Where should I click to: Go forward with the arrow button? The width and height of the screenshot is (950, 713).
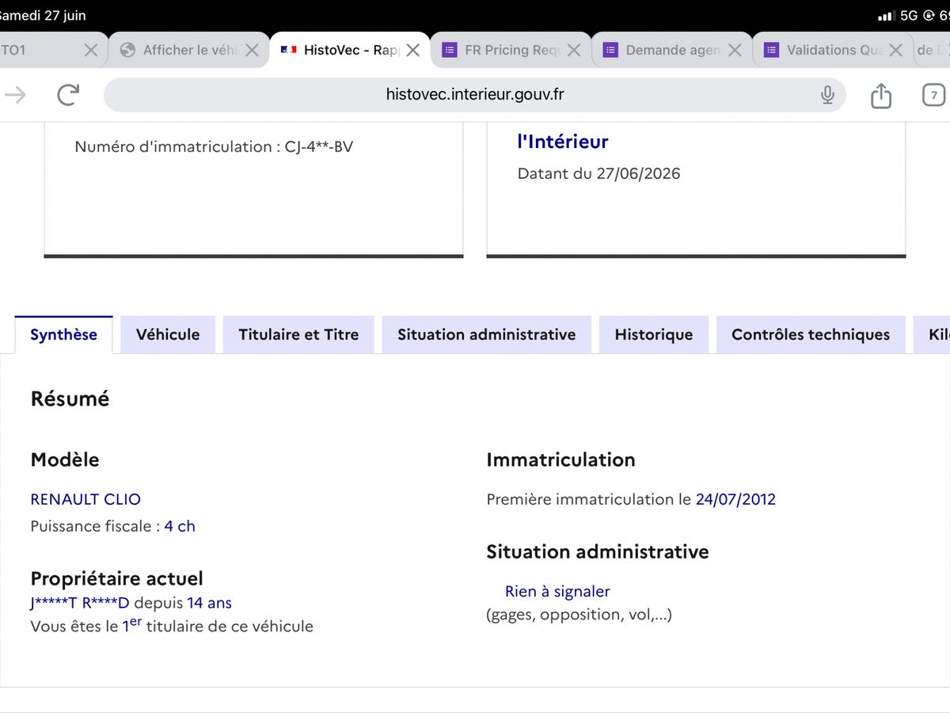tap(15, 95)
